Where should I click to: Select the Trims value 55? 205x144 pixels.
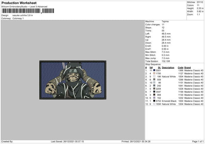[x=163, y=31]
